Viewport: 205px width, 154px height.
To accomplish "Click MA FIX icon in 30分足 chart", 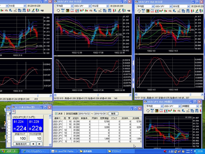I will pyautogui.click(x=183, y=11).
